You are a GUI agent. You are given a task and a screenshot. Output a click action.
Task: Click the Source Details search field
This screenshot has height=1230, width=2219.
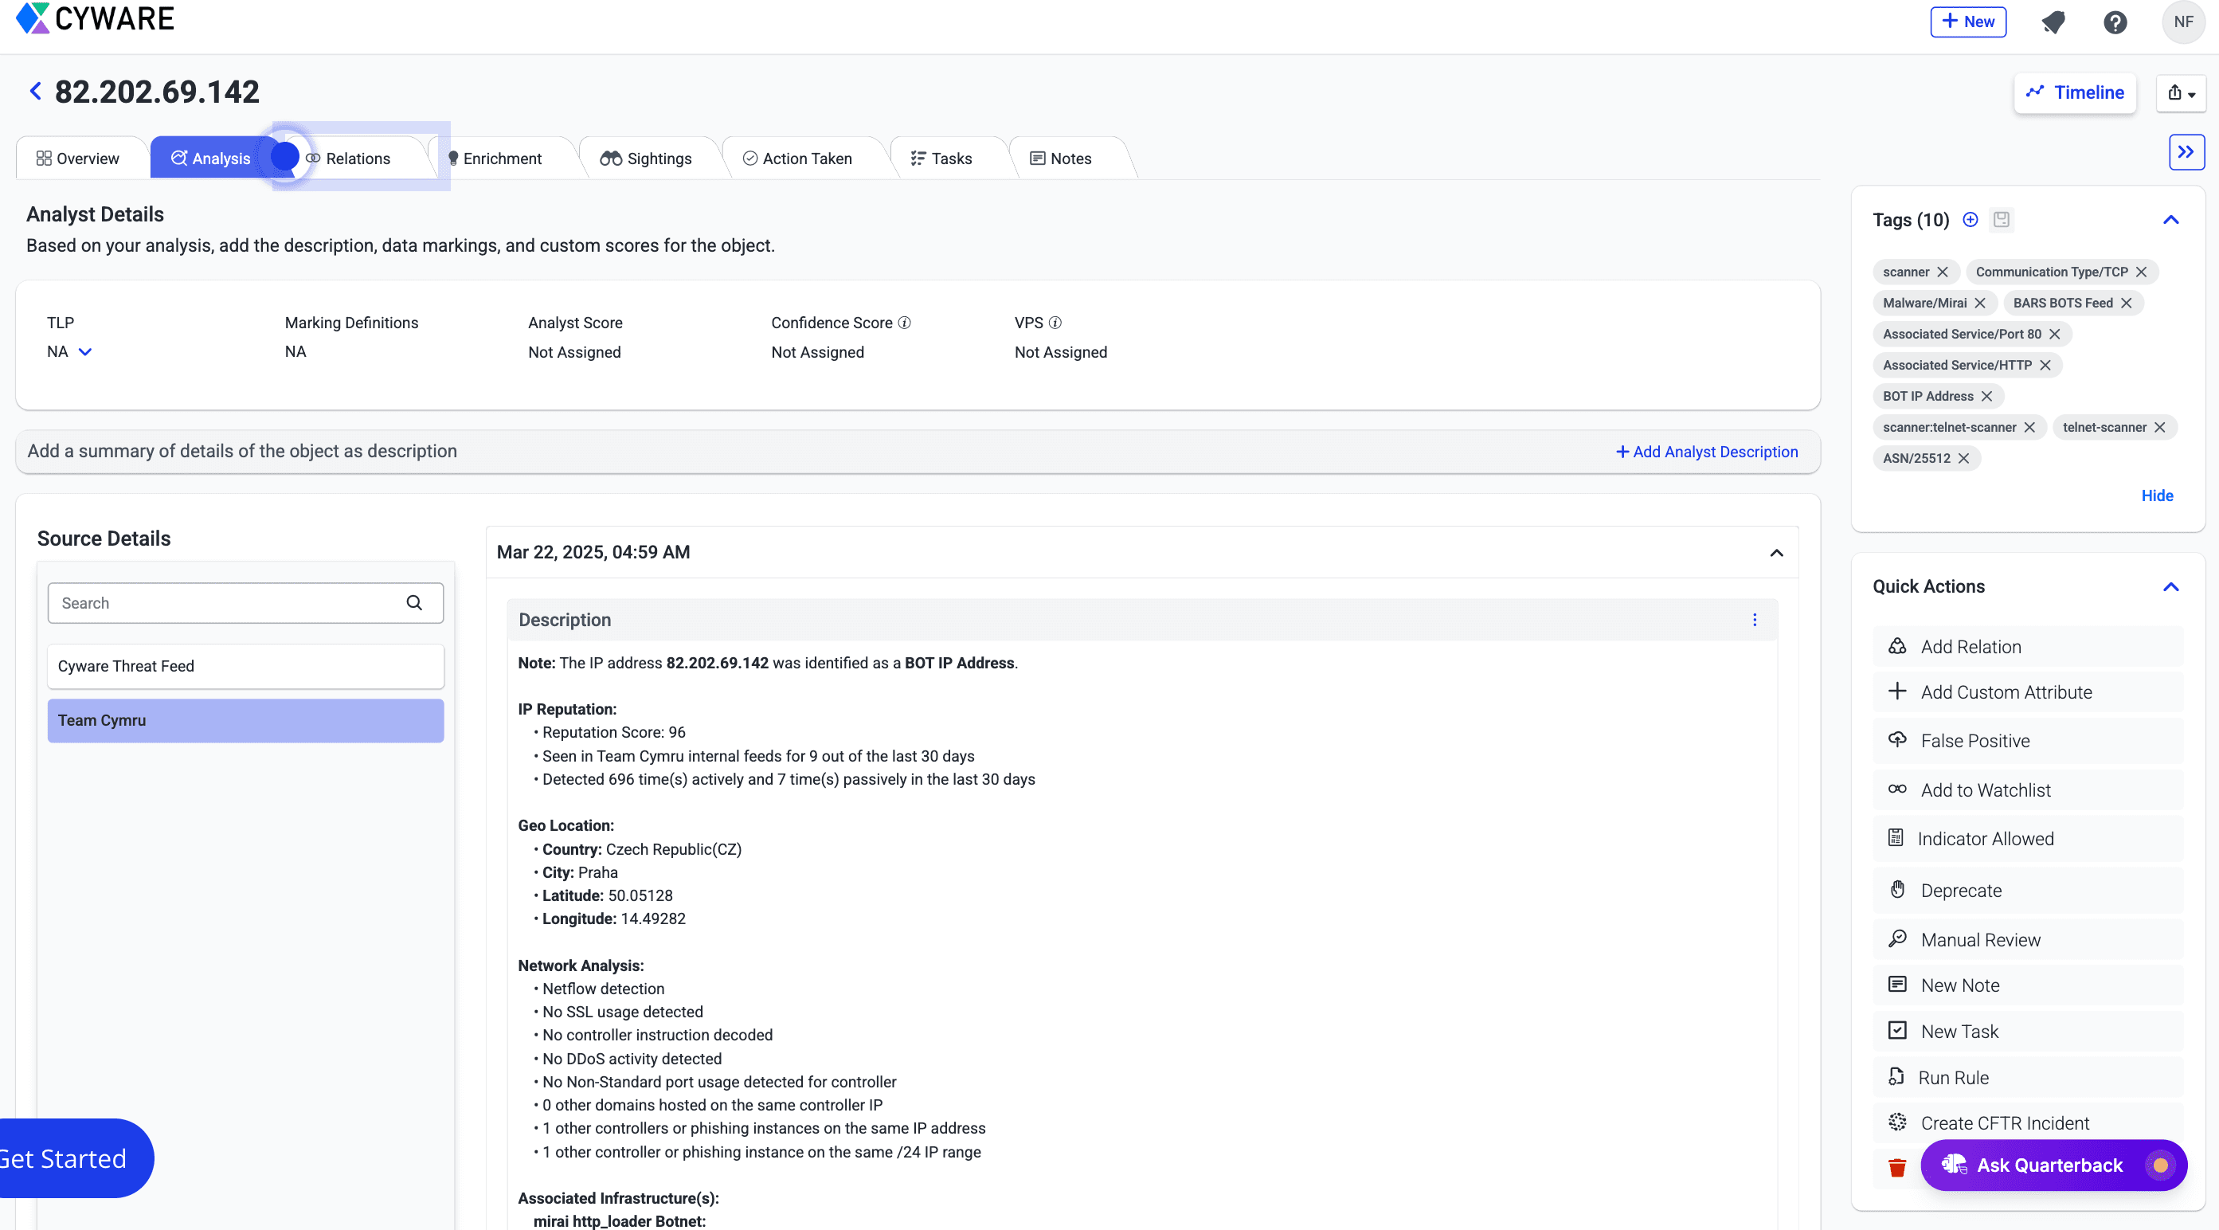(224, 603)
